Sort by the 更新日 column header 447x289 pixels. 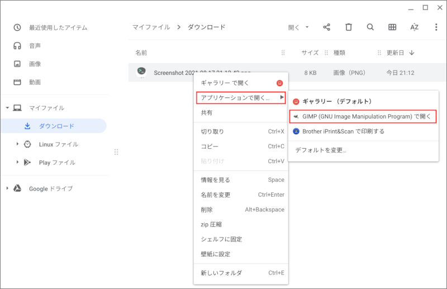click(x=395, y=53)
